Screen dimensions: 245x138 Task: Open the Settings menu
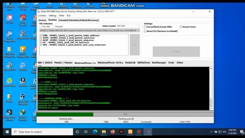[x=52, y=15]
